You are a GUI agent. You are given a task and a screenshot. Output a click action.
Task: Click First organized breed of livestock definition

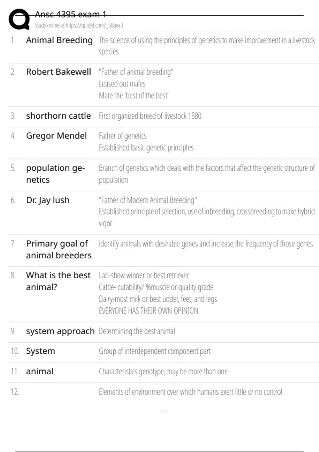point(150,116)
